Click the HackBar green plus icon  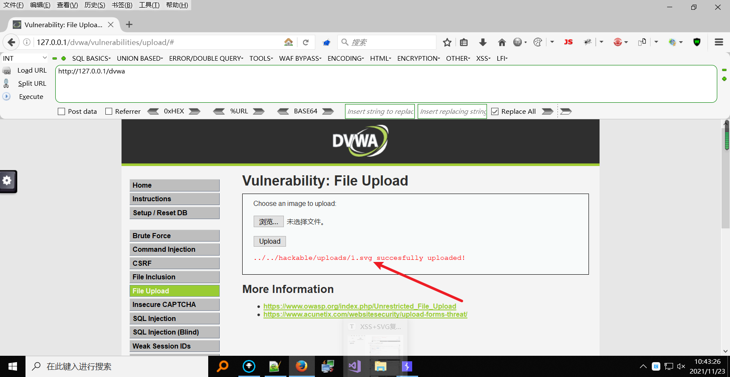click(63, 58)
